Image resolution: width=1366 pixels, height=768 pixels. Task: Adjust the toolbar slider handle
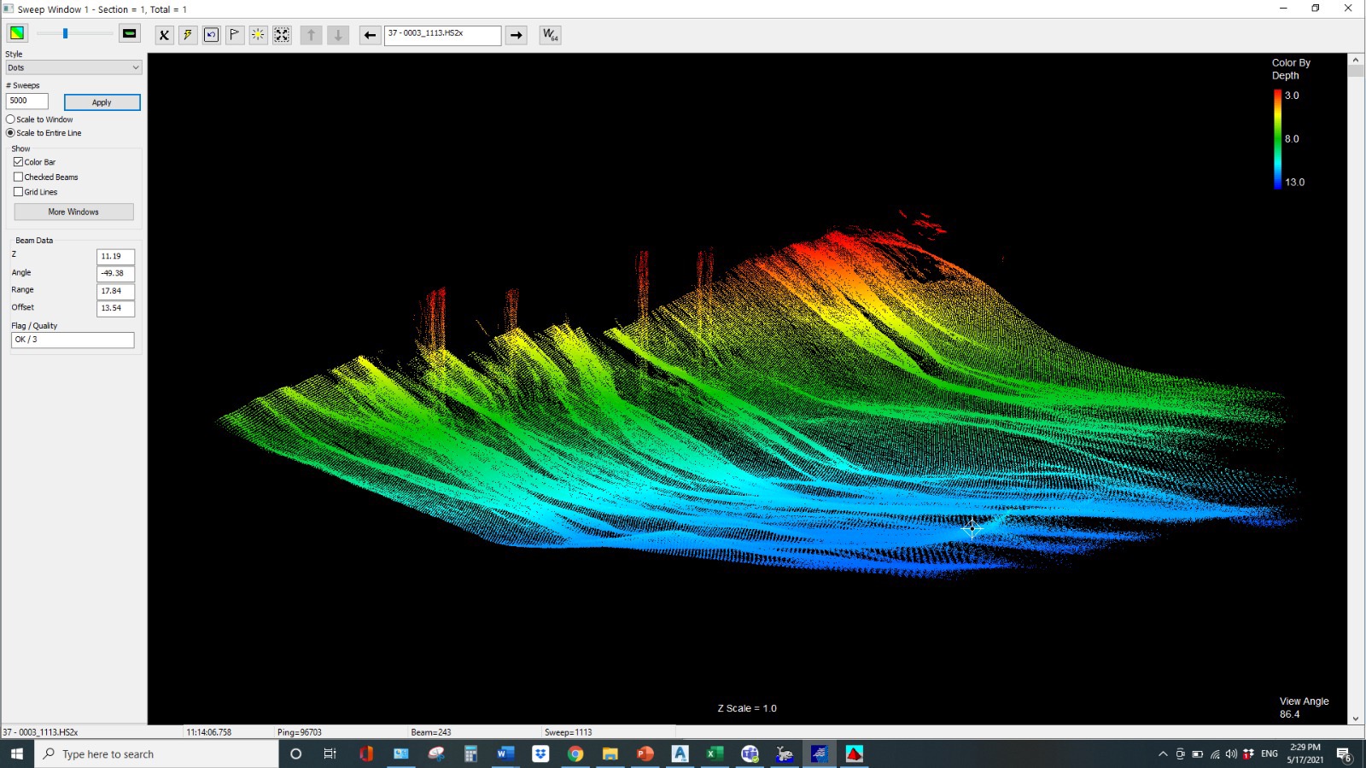(65, 33)
